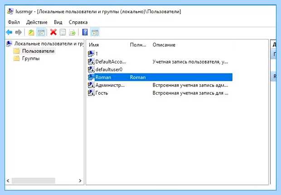The height and width of the screenshot is (195, 281).
Task: Sort by the Полн... column header
Action: [x=138, y=45]
